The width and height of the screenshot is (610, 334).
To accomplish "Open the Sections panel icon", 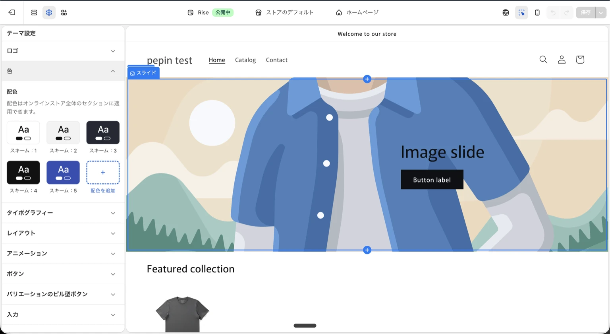I will 34,12.
